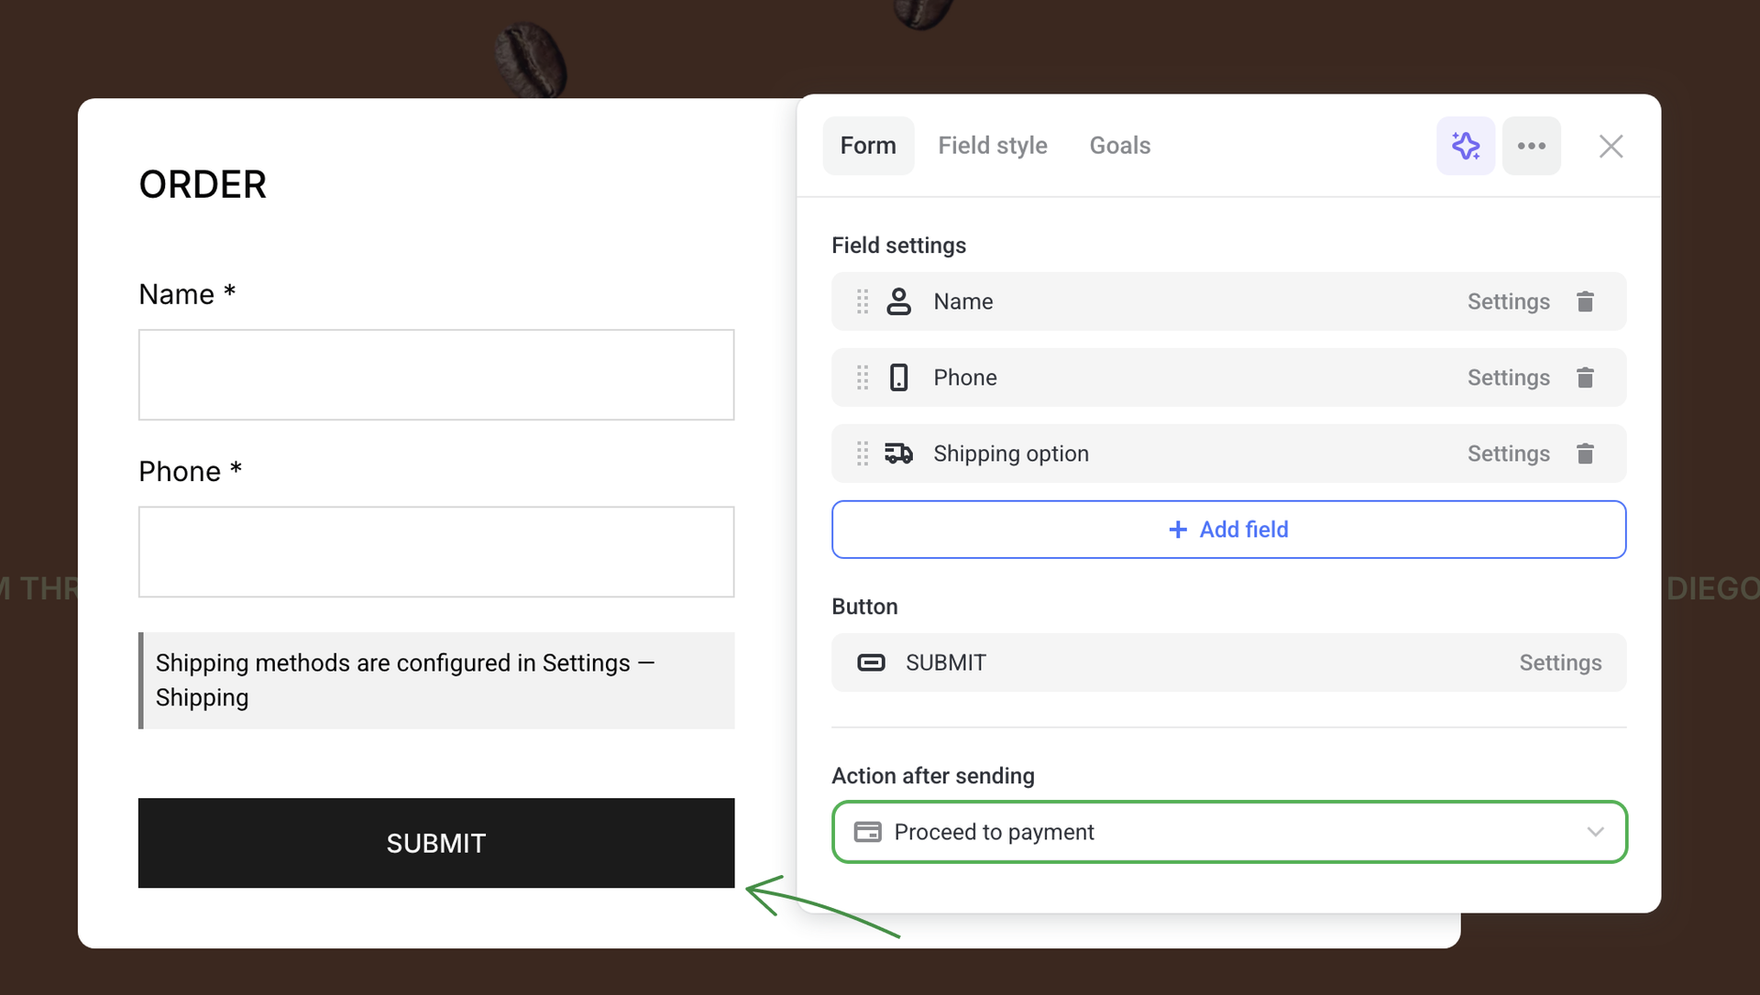Click the Shipping option truck icon
Image resolution: width=1760 pixels, height=995 pixels.
click(x=898, y=454)
